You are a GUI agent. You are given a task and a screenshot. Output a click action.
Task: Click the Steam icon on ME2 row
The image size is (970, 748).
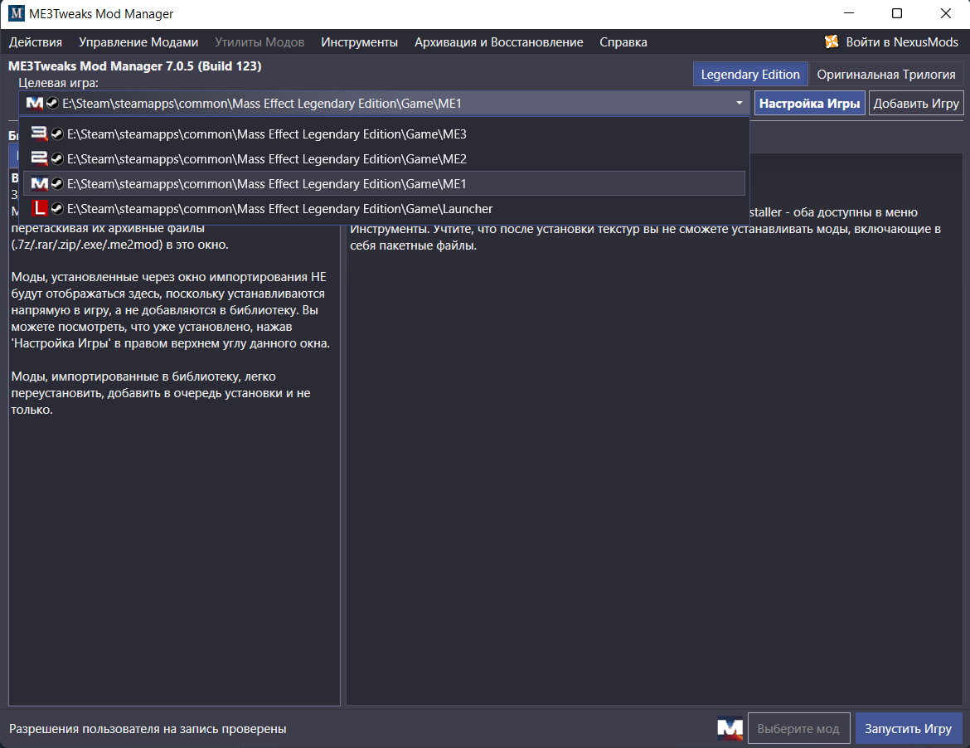coord(57,159)
